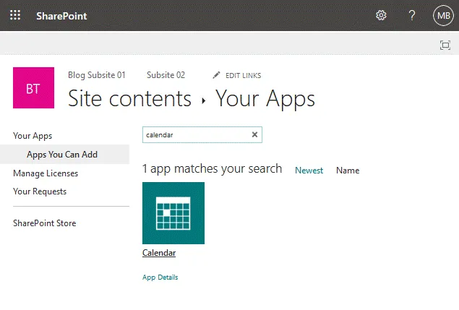
Task: View App Details for Calendar
Action: [160, 277]
